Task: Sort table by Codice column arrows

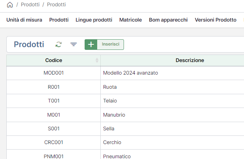Action: tap(97, 60)
